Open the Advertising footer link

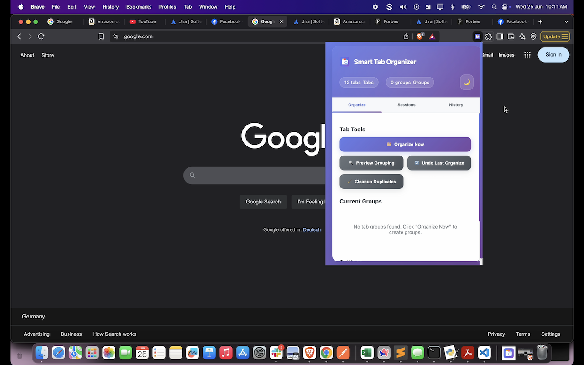(36, 334)
